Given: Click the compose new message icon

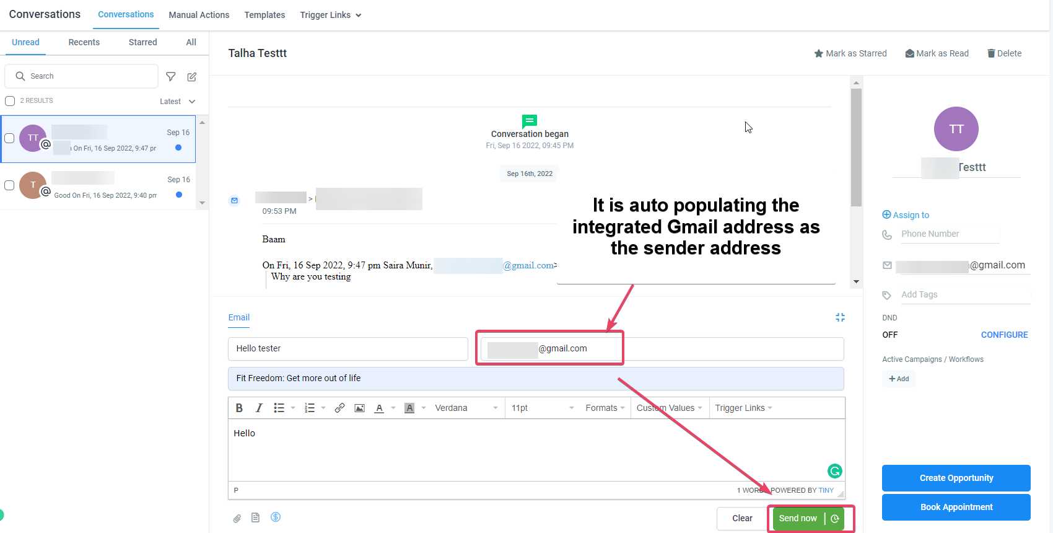Looking at the screenshot, I should (x=192, y=77).
